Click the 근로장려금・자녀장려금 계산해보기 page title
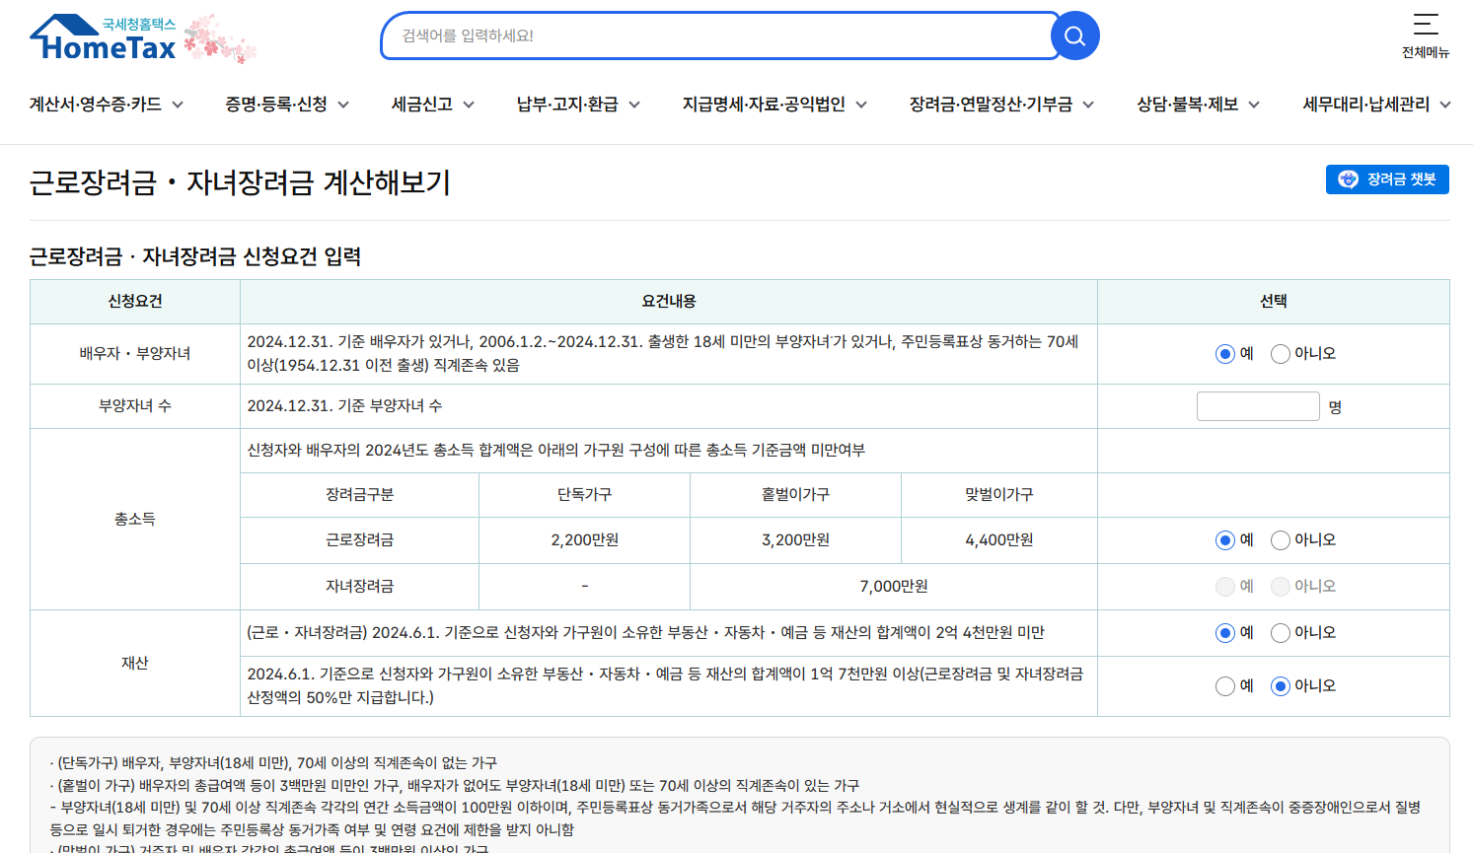 (x=240, y=182)
